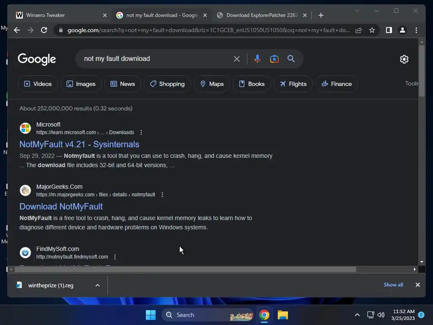Open Google quick settings gear
The image size is (433, 325).
pyautogui.click(x=404, y=59)
